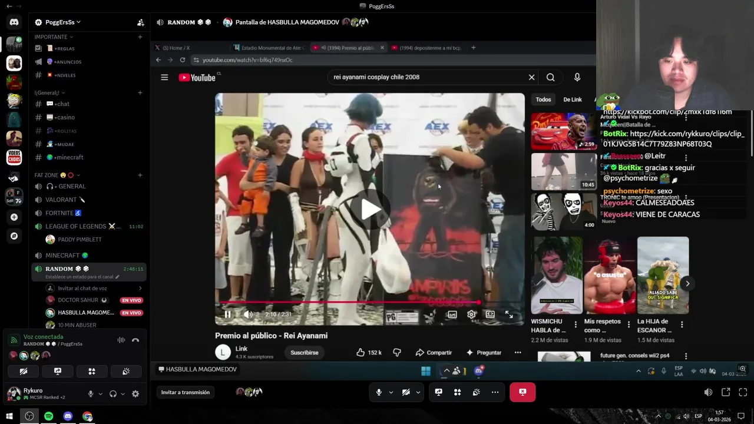Clear the YouTube search box text
Viewport: 754px width, 424px height.
tap(531, 77)
